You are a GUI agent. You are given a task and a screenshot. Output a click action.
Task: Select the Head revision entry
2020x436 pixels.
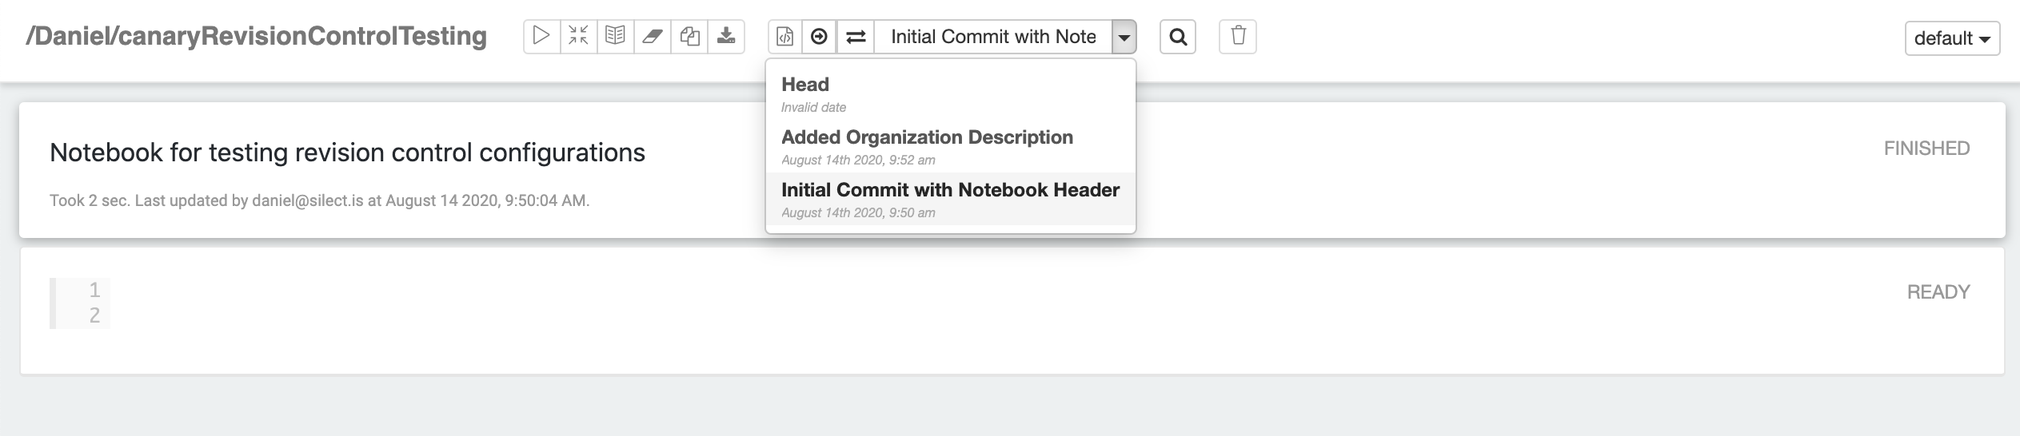point(950,93)
